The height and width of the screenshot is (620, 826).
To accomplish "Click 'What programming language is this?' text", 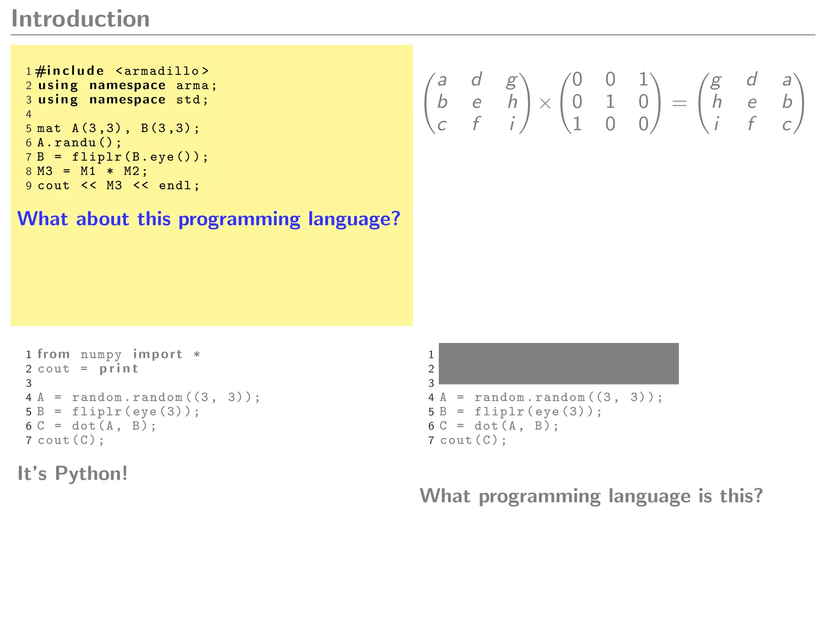I will click(x=591, y=496).
